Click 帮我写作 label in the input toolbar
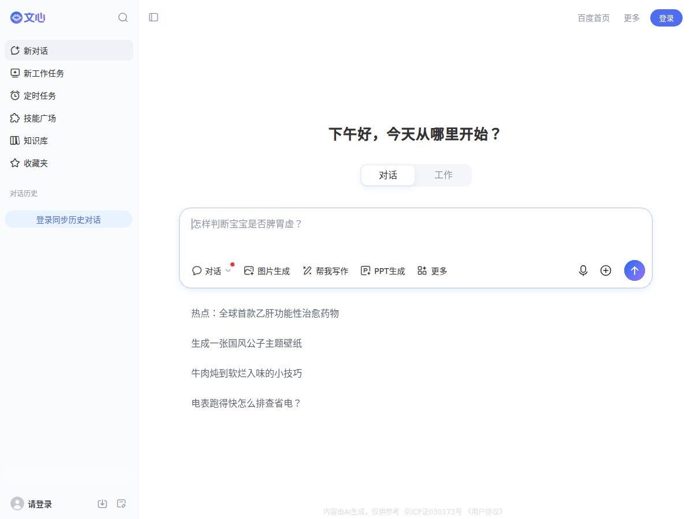Screen dimensions: 693x519 point(332,271)
